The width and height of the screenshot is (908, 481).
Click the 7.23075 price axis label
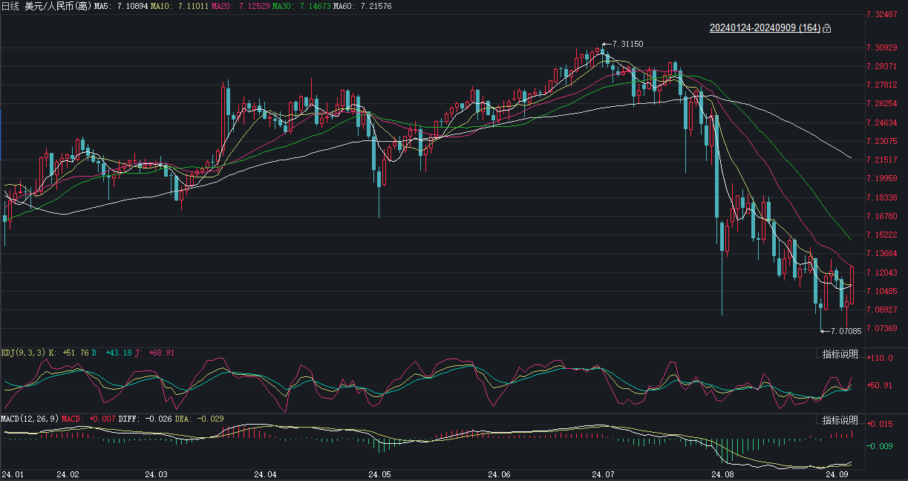[x=882, y=141]
